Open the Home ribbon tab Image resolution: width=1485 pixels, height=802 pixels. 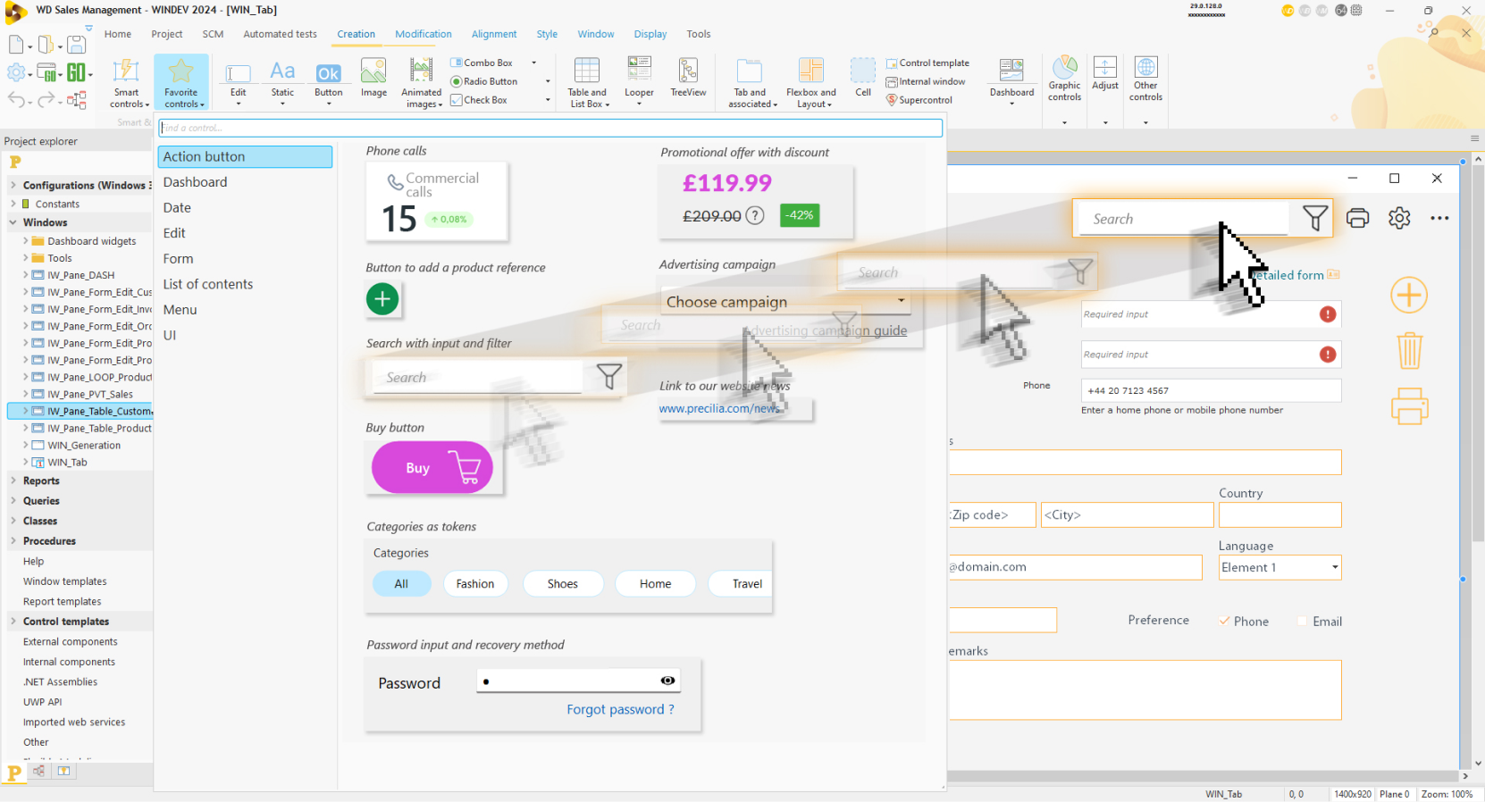pos(118,34)
